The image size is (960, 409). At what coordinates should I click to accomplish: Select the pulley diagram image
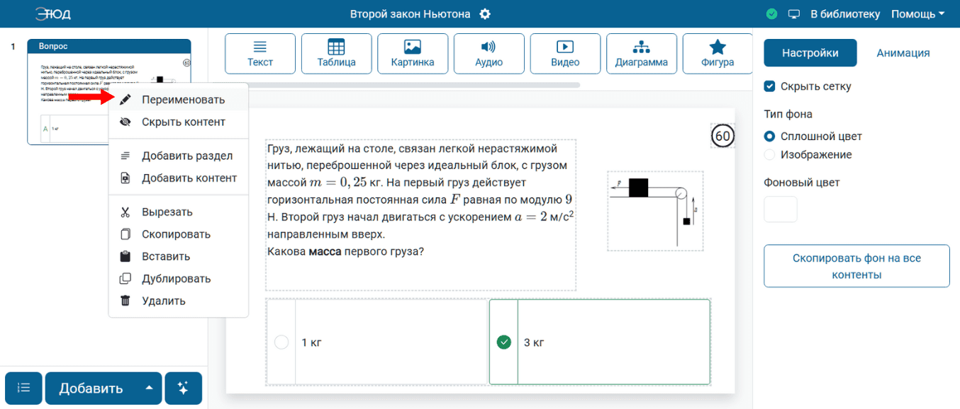pos(655,211)
